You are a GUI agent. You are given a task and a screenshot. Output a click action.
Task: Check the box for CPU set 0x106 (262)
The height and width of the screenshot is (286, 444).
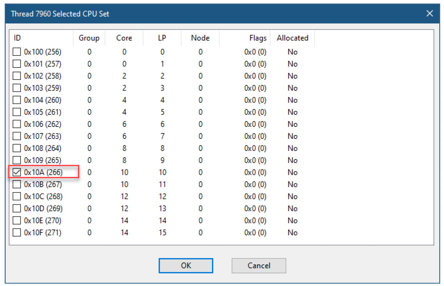coord(17,124)
